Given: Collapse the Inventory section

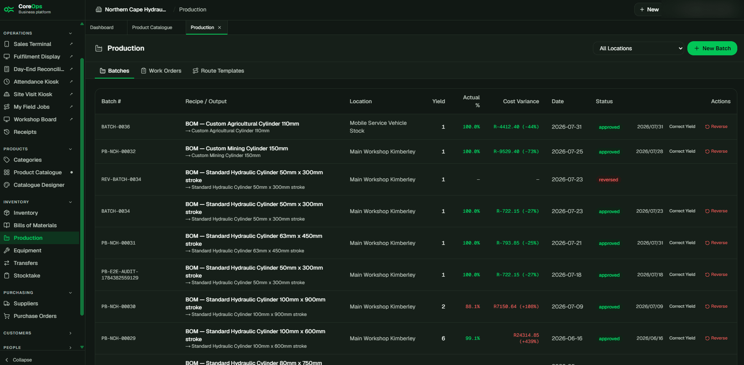Looking at the screenshot, I should [x=70, y=202].
